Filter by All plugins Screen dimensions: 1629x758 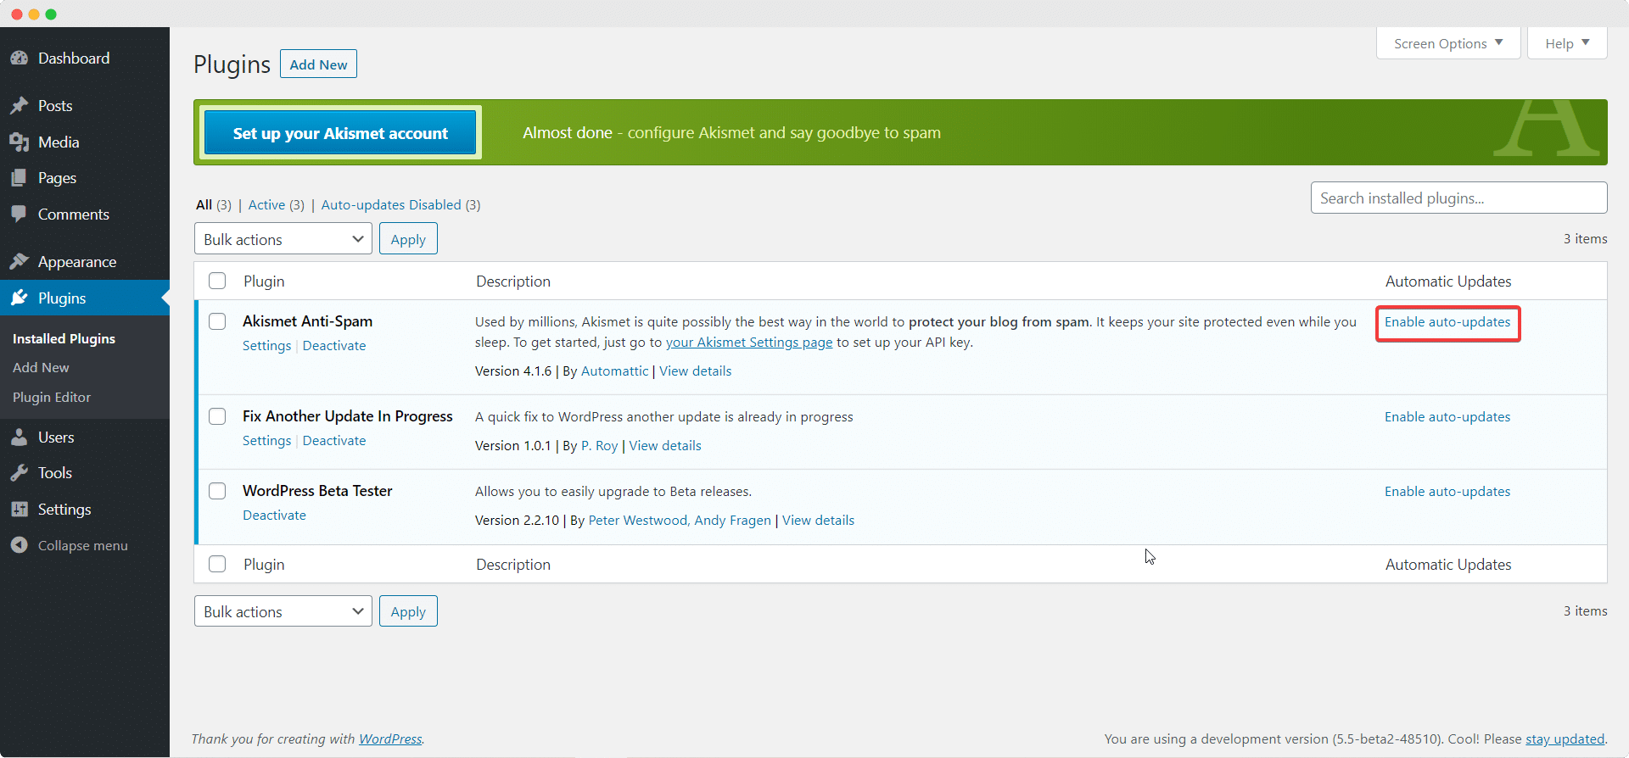click(x=204, y=204)
